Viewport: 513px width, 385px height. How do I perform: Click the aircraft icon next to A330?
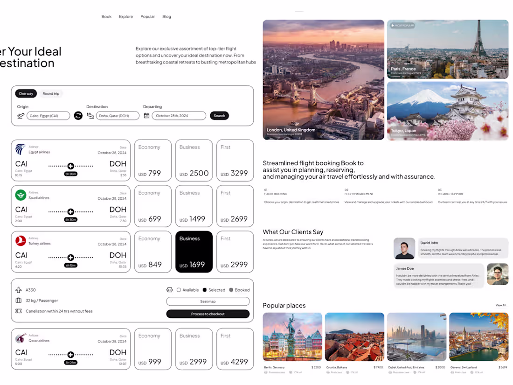(19, 290)
